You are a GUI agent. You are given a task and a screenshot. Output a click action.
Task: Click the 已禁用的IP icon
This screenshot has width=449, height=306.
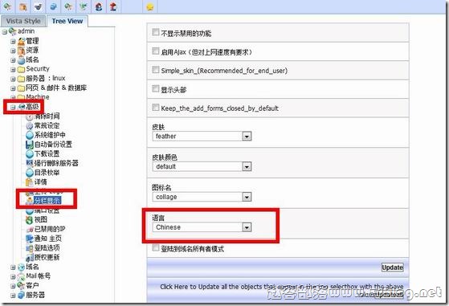(x=30, y=230)
